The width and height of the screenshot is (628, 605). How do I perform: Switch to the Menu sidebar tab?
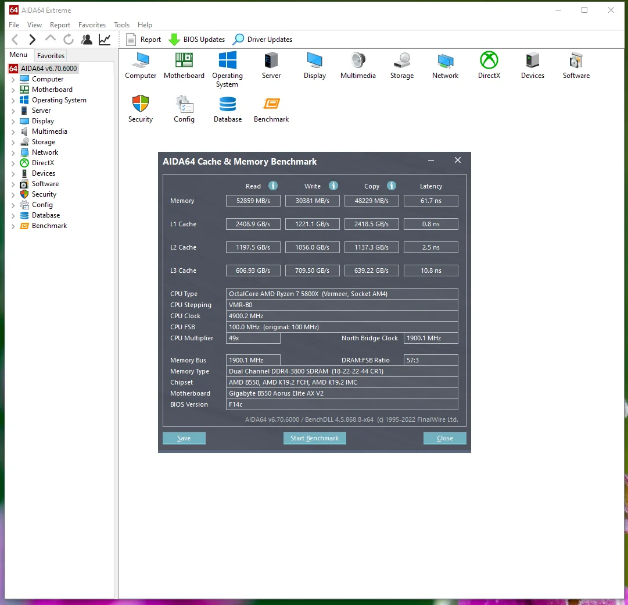[19, 55]
